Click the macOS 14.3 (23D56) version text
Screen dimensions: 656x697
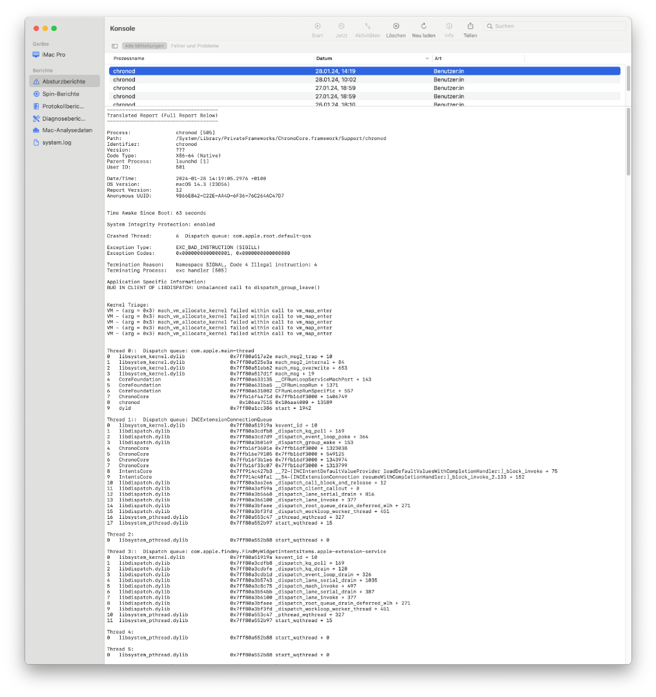coord(203,185)
